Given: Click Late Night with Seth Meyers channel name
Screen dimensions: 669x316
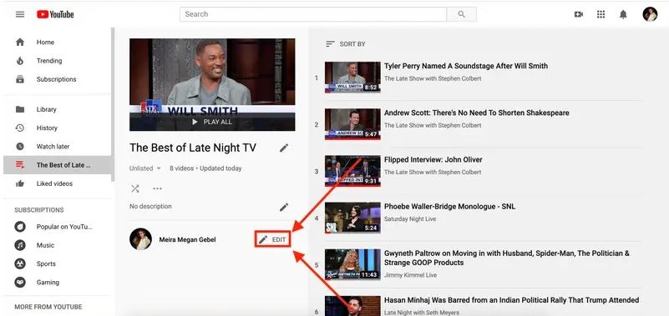Looking at the screenshot, I should [x=422, y=313].
